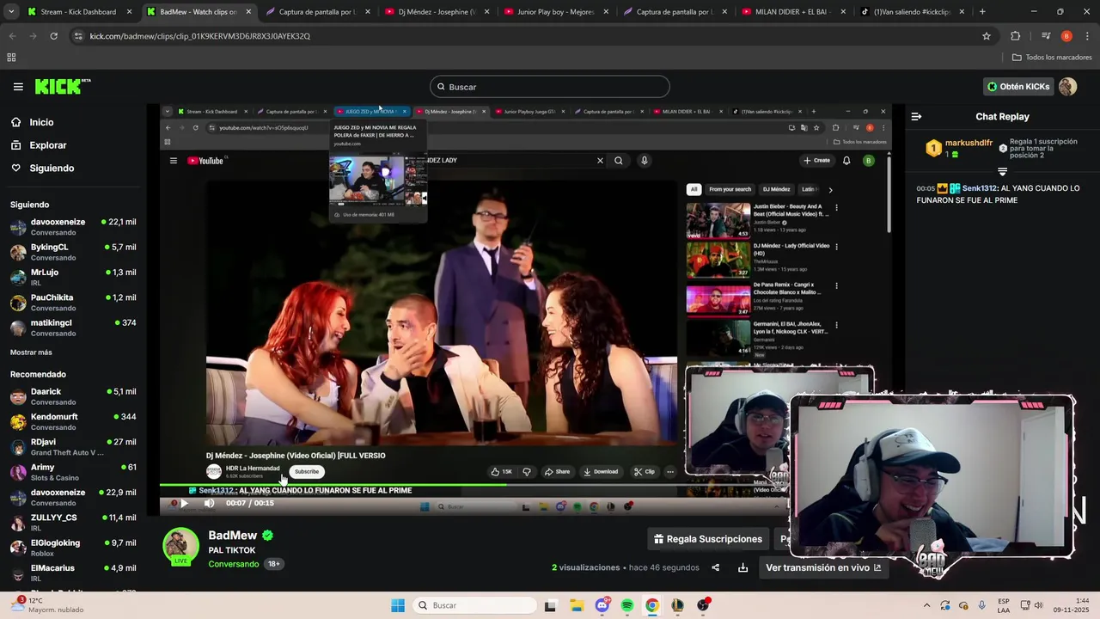Open markushdlfr top gifter entry
This screenshot has height=619, width=1100.
tap(960, 148)
